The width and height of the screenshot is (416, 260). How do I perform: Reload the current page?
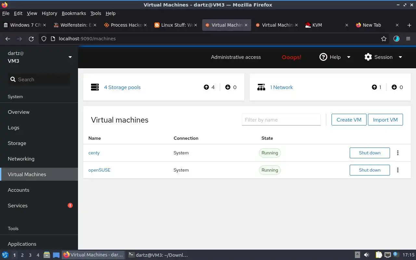pyautogui.click(x=31, y=39)
